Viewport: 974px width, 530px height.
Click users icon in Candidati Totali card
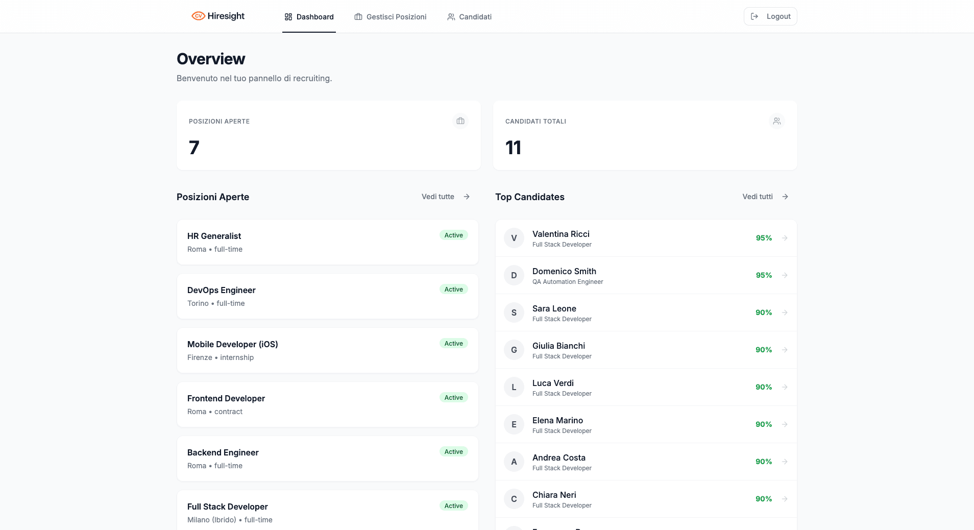point(777,121)
